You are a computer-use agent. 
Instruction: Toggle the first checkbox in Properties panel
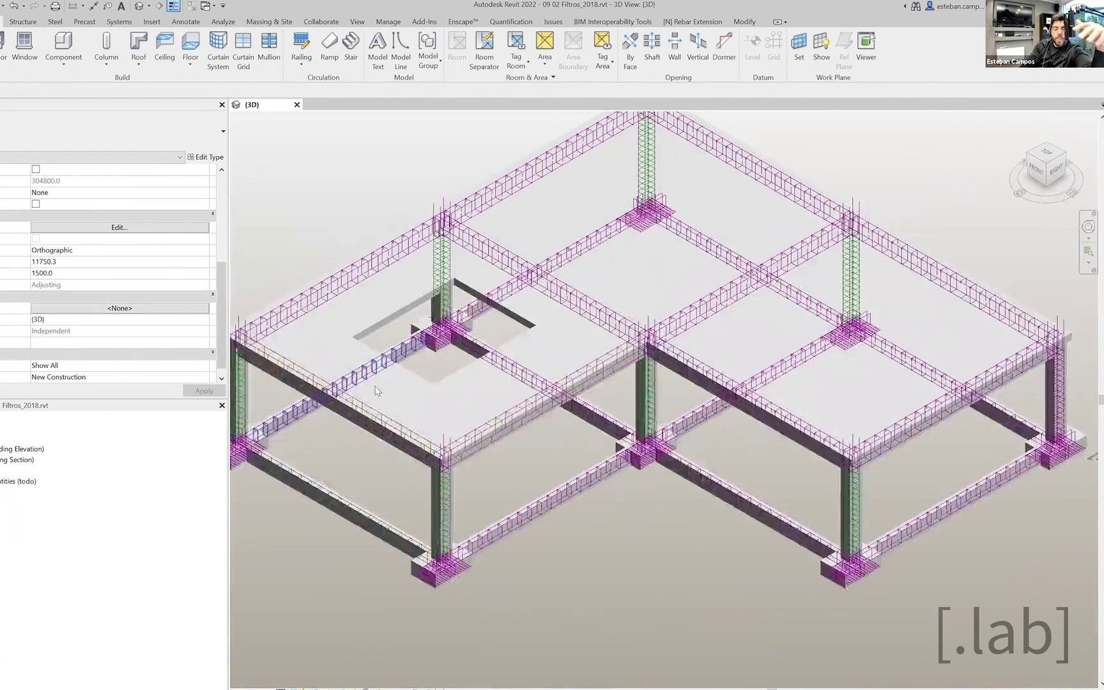click(36, 169)
